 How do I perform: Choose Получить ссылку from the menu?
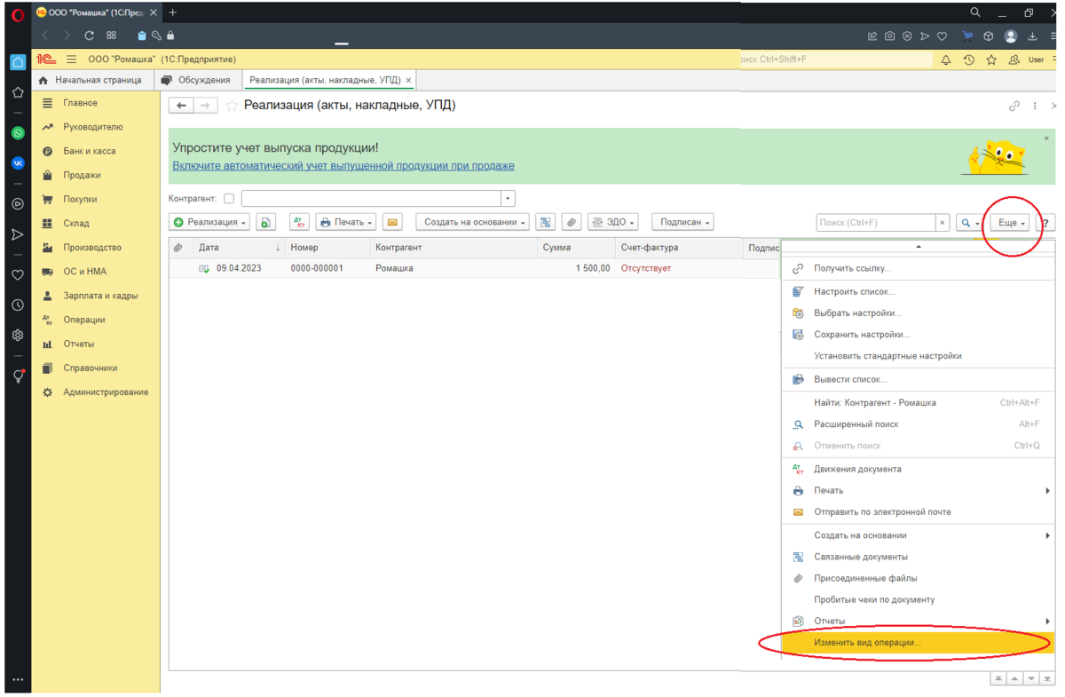(919, 268)
